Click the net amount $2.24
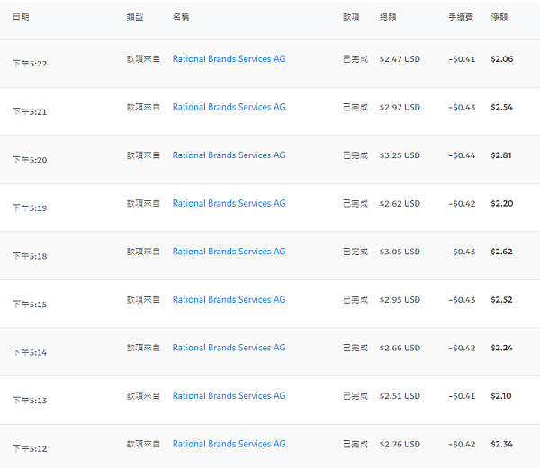540x468 pixels. tap(502, 348)
